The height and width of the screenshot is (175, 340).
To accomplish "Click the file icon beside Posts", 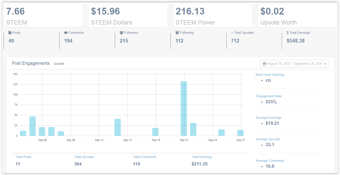I will [x=10, y=33].
